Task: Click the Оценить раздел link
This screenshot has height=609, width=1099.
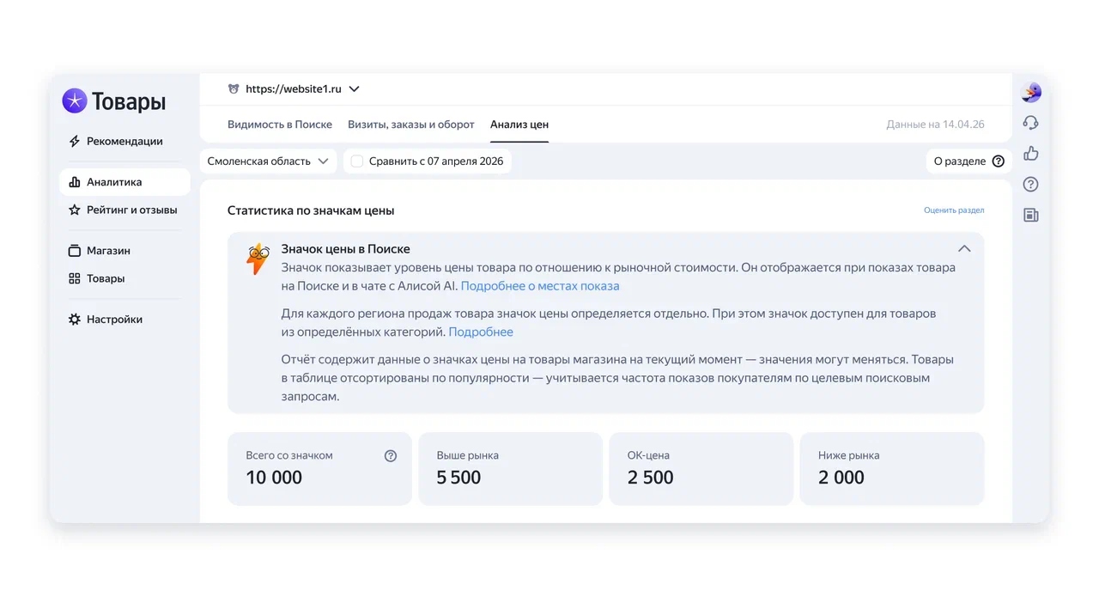Action: [954, 210]
